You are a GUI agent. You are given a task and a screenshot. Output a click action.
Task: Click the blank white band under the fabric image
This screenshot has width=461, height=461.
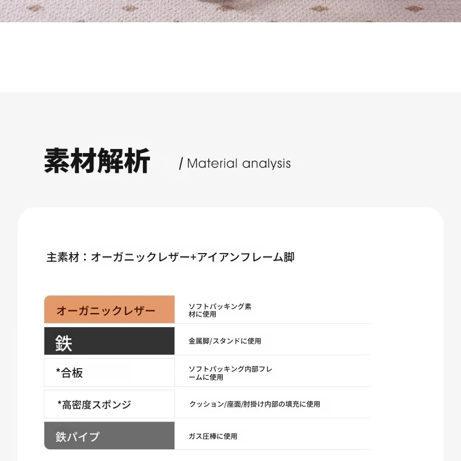[230, 57]
